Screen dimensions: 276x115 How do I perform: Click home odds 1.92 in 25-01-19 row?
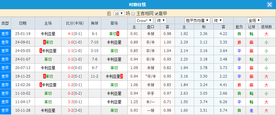(184, 34)
